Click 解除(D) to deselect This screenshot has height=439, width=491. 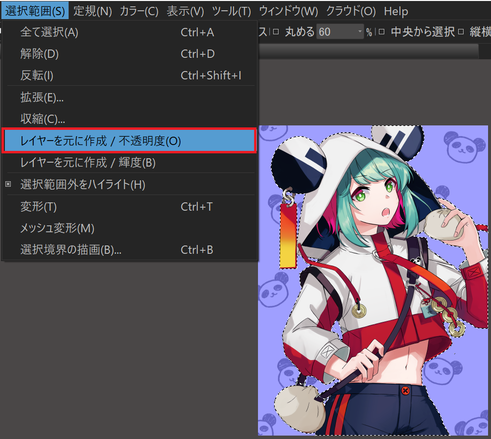tap(39, 54)
